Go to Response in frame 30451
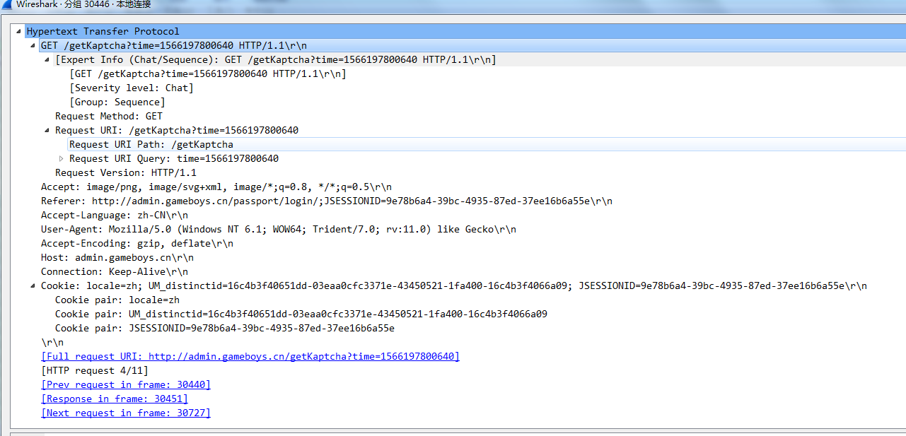Screen dimensions: 906x436 click(115, 399)
